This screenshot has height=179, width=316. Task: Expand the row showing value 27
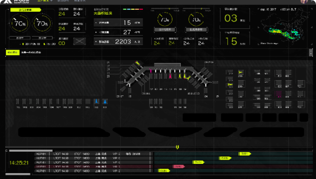(118, 32)
